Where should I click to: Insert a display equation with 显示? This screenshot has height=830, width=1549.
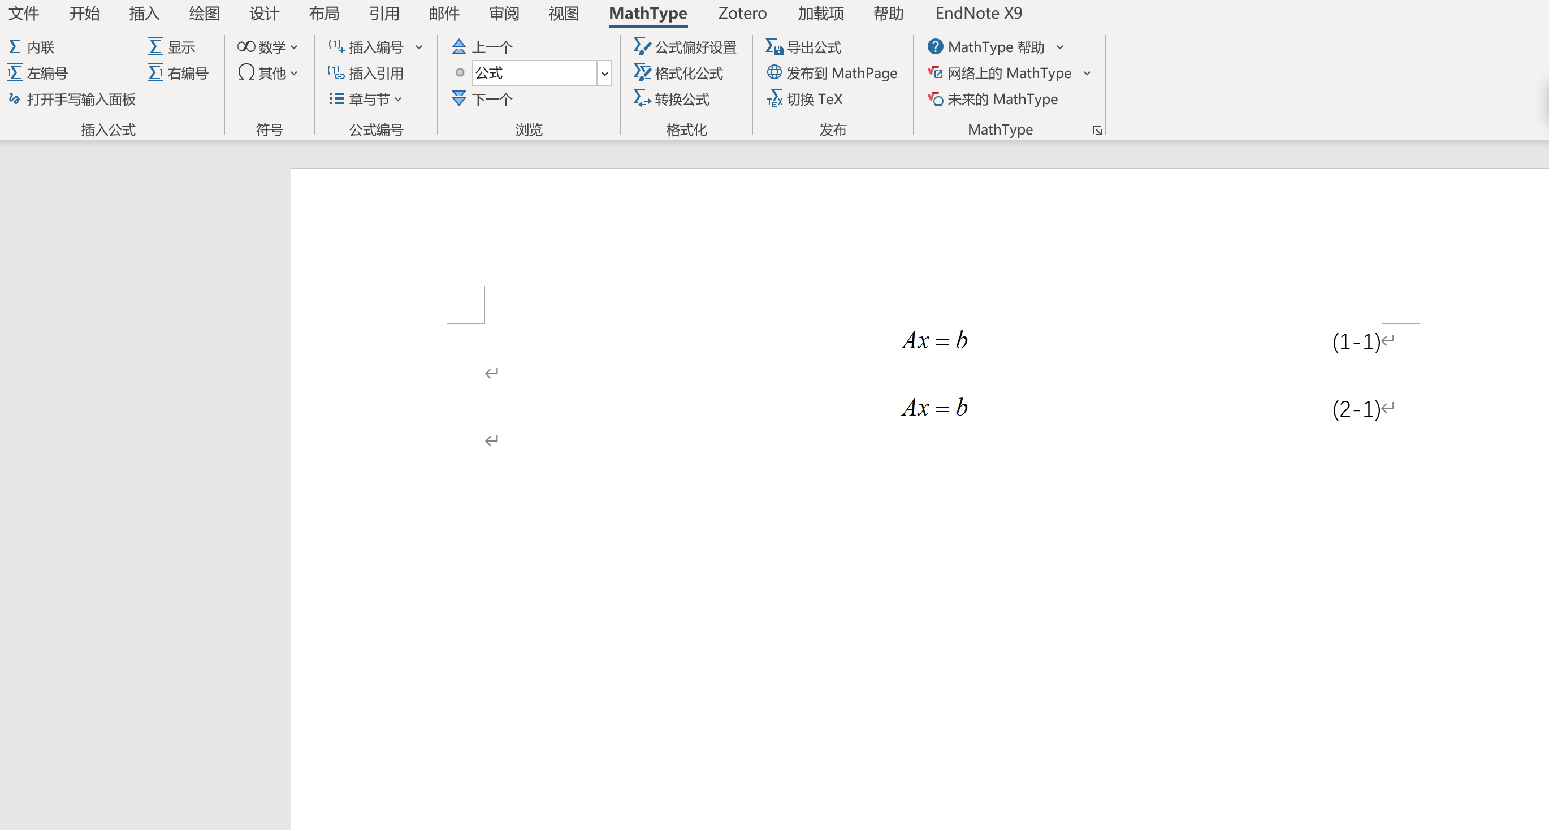(172, 47)
